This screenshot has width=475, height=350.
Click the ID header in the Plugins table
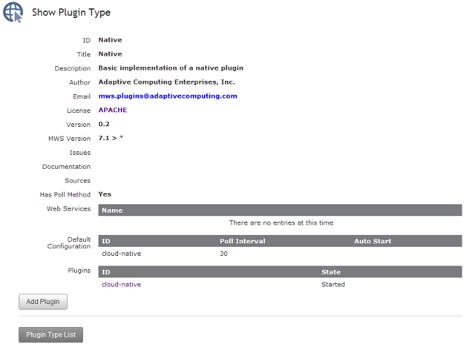[106, 272]
